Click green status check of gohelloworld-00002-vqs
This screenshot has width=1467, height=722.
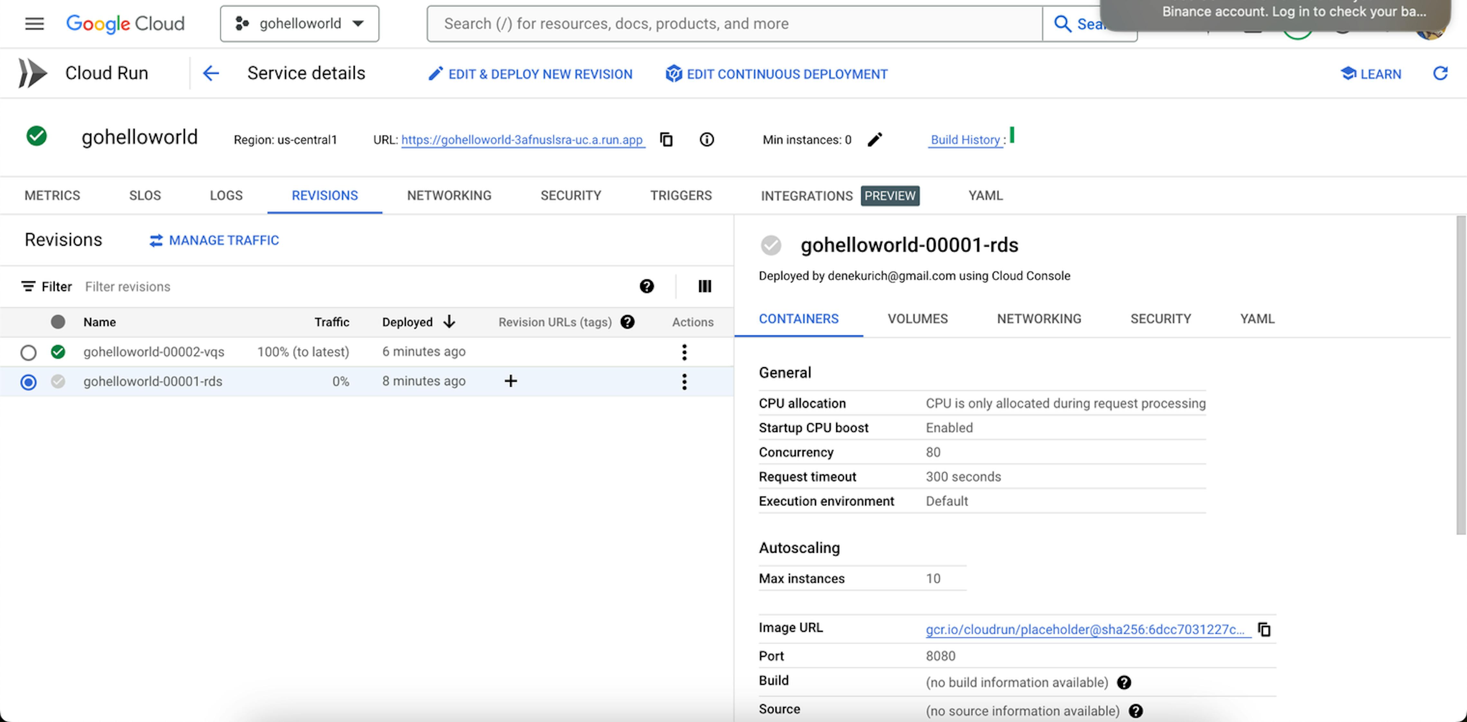[x=58, y=352]
